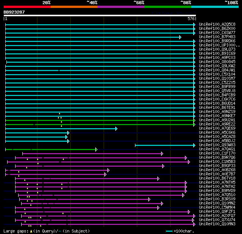Screen dimensions: 242x234
Task: Click UniRef100_A9PC03 label
Action: pos(217,58)
